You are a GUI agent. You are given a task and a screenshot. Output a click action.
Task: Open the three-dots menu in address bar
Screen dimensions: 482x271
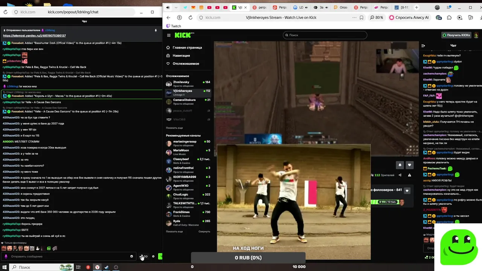pos(354,17)
